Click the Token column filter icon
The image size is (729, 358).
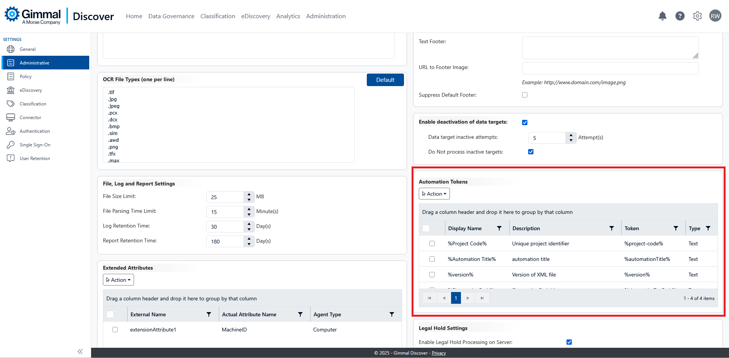point(675,228)
